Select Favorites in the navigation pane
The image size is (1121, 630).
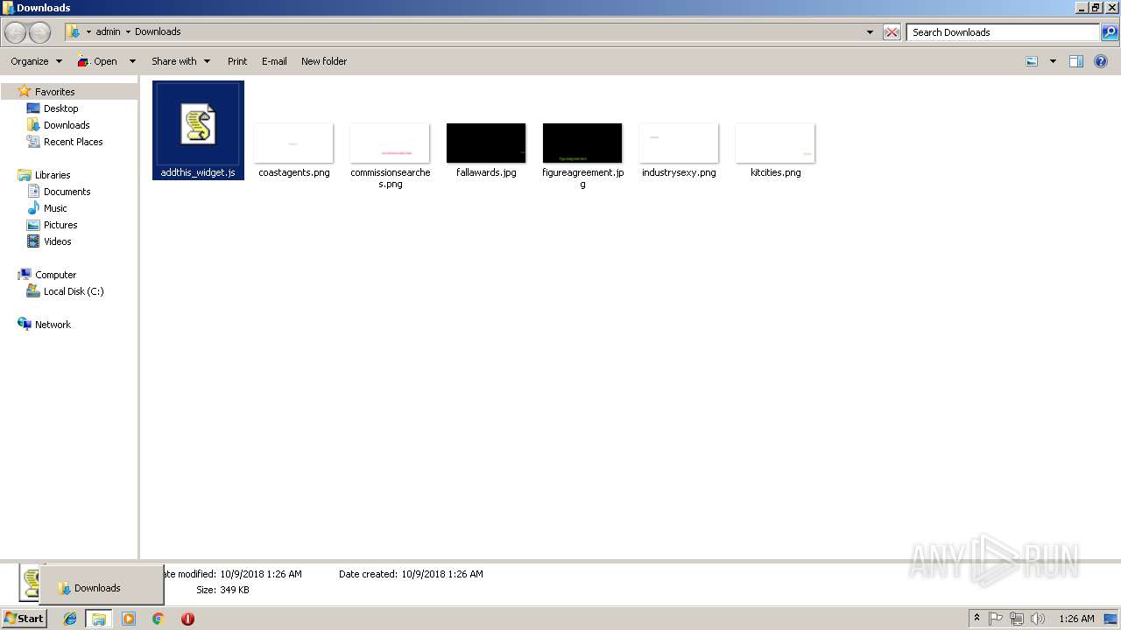[x=54, y=92]
